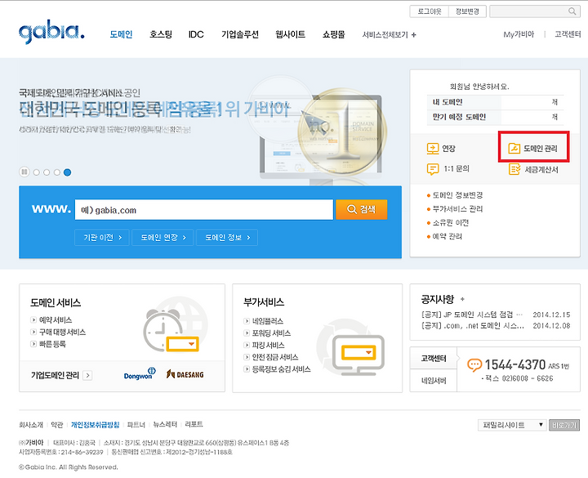588x478 pixels.
Task: Select the second banner slide dot
Action: (47, 172)
